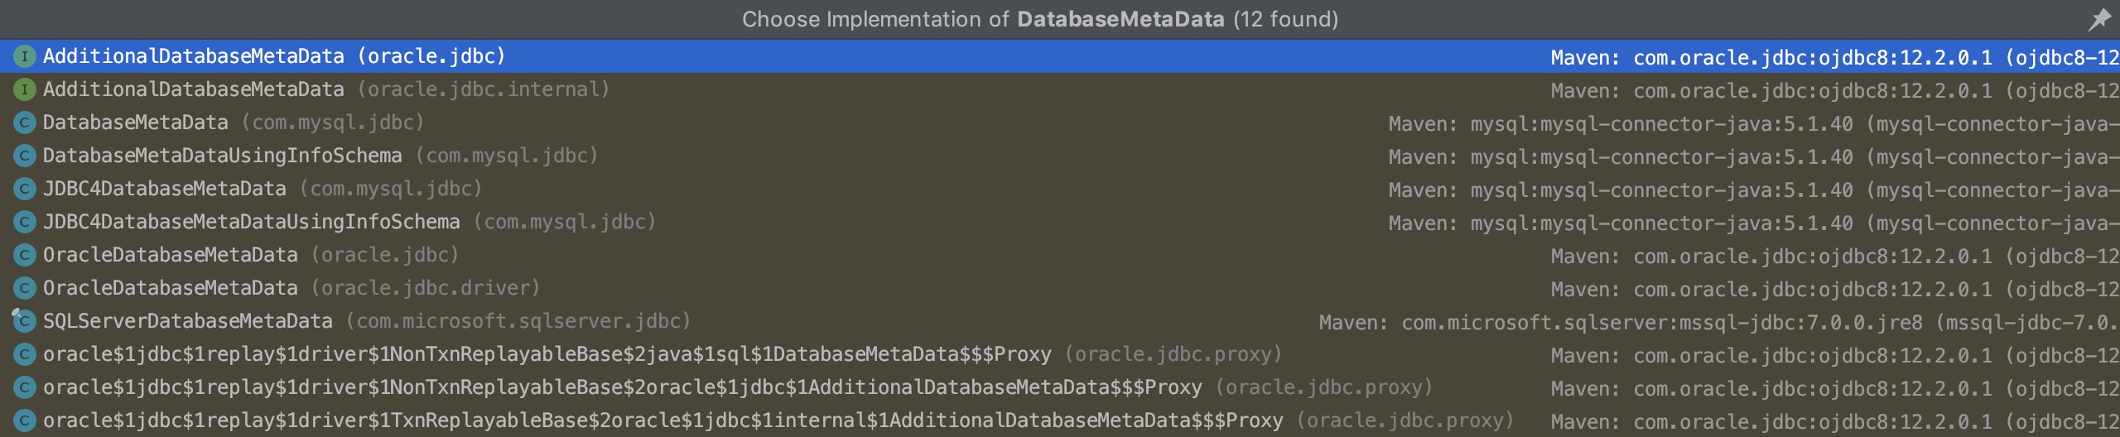Open JDBC4DatabaseMetaDataUsingInfoSchema entry

(1060, 222)
